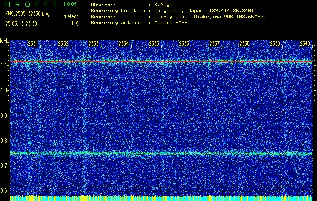Click the 2337 time marker

click(214, 44)
